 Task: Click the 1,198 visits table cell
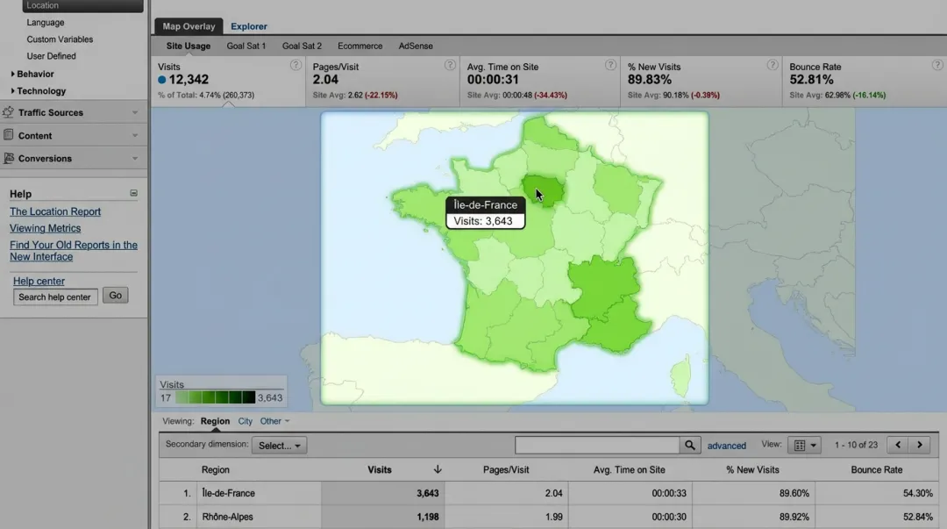click(383, 517)
